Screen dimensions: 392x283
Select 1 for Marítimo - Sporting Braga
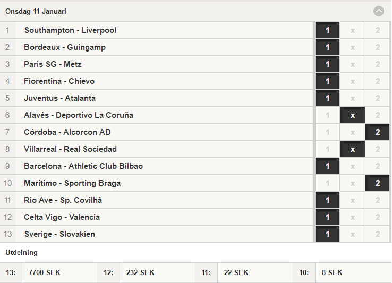click(x=328, y=183)
